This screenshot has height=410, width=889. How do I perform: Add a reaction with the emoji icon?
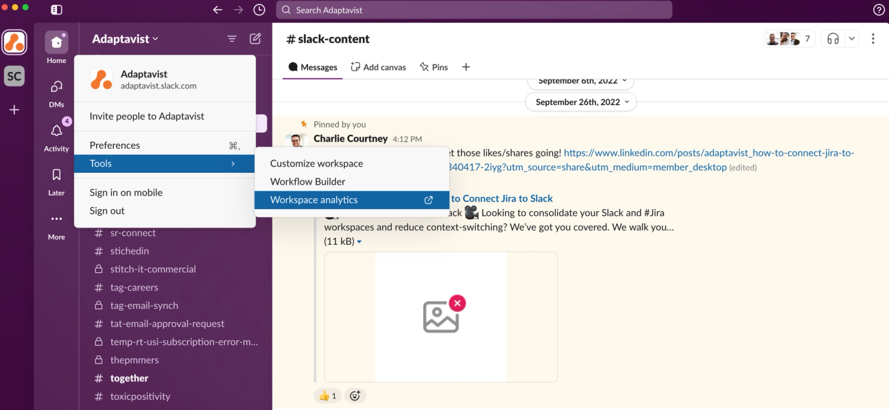coord(355,395)
